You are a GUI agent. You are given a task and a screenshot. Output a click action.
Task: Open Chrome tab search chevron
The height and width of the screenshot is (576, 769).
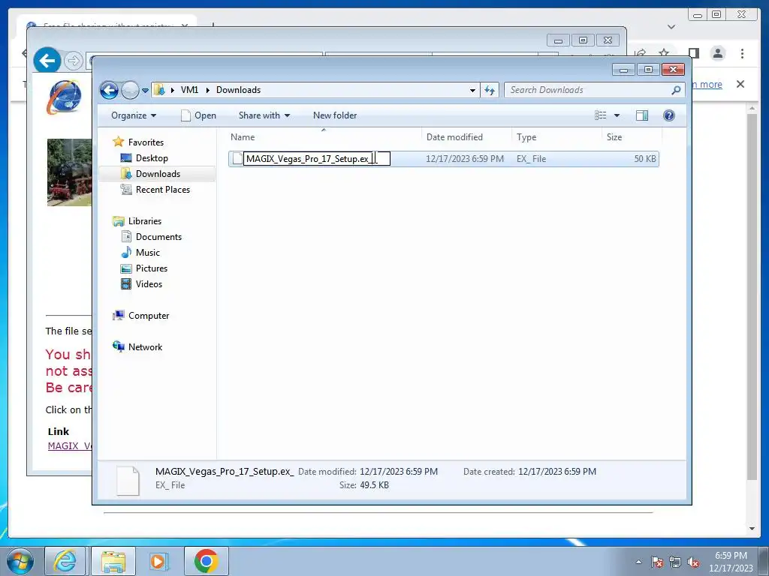pyautogui.click(x=671, y=27)
